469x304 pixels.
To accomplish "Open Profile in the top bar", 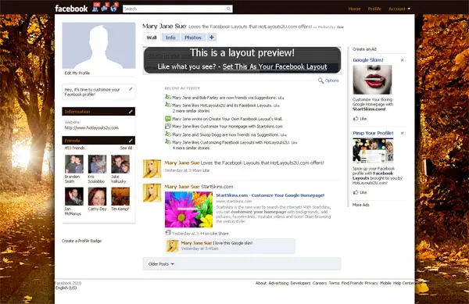I will pos(374,9).
